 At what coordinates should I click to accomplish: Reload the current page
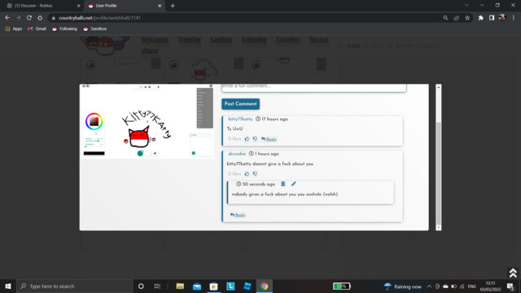[29, 18]
